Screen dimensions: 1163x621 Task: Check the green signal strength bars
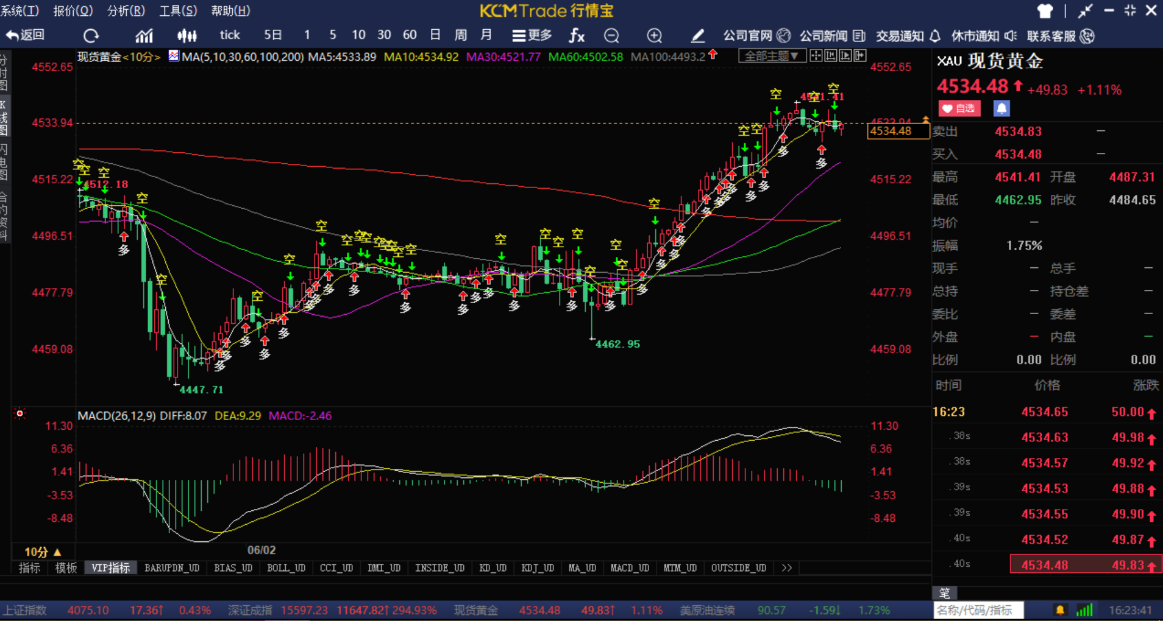pos(1084,610)
